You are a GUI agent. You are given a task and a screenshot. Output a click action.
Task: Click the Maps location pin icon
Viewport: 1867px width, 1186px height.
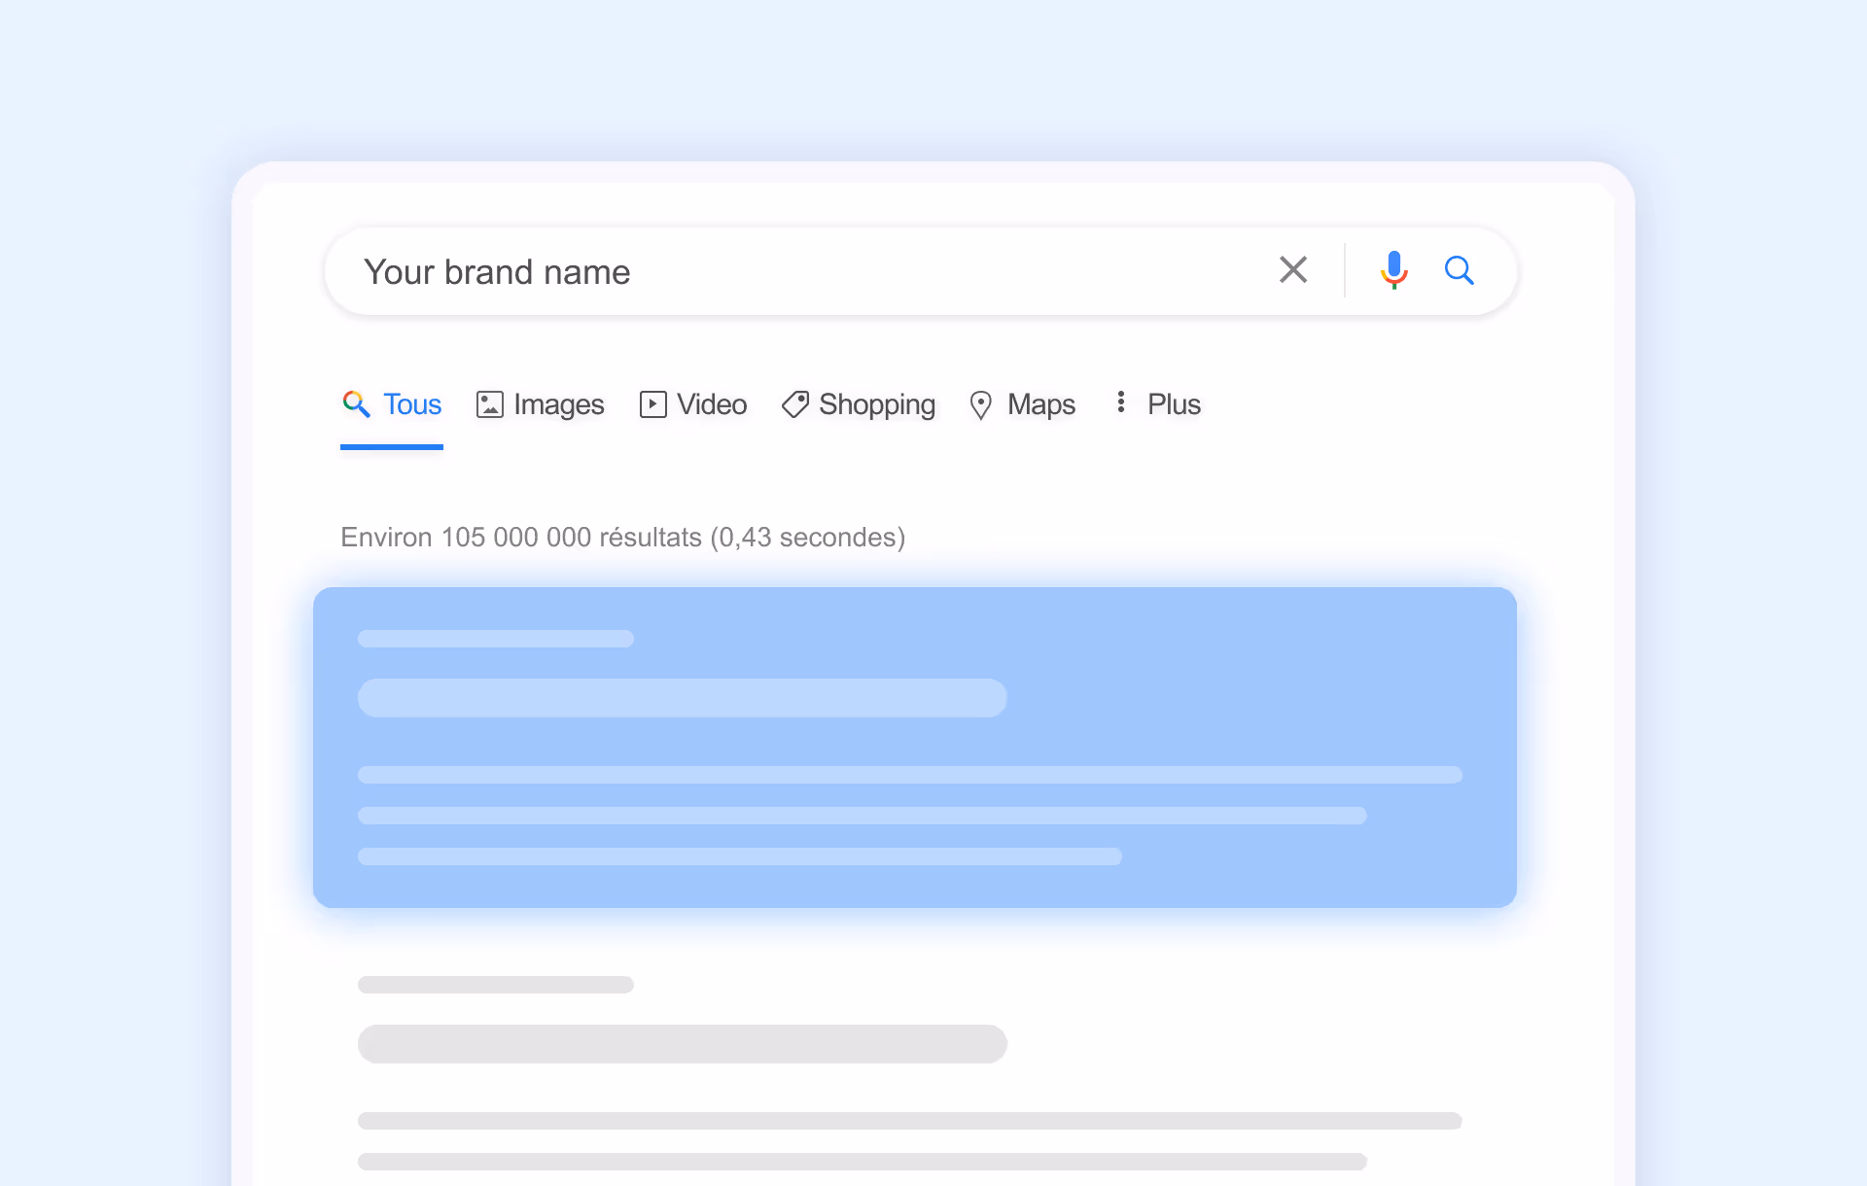pos(980,404)
